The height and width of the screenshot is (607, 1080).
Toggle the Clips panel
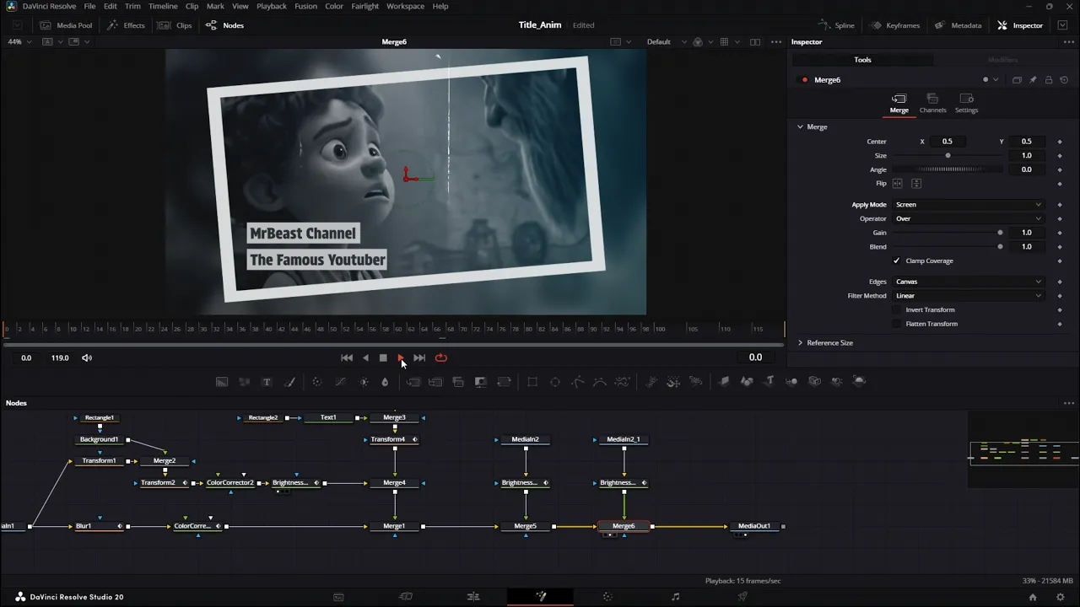click(x=175, y=25)
